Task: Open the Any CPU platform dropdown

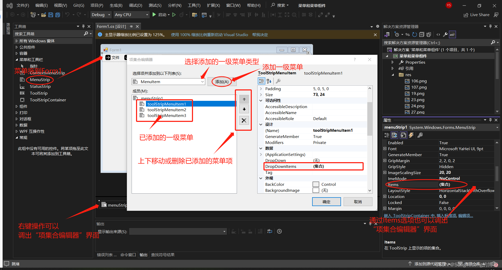Action: [132, 15]
